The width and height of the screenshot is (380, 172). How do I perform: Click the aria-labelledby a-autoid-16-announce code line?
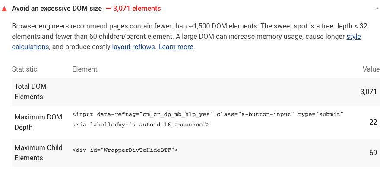[x=141, y=125]
